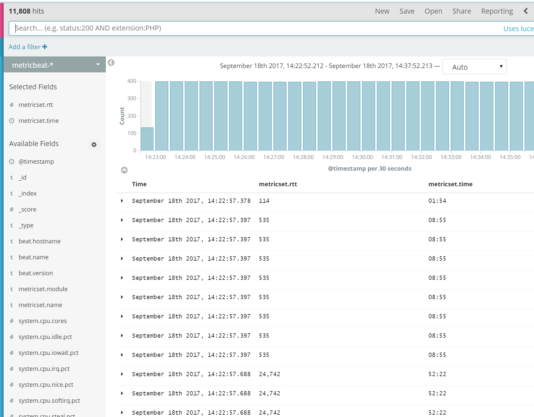Click number type icon of system.cpu.cores
This screenshot has width=534, height=417.
pos(12,321)
